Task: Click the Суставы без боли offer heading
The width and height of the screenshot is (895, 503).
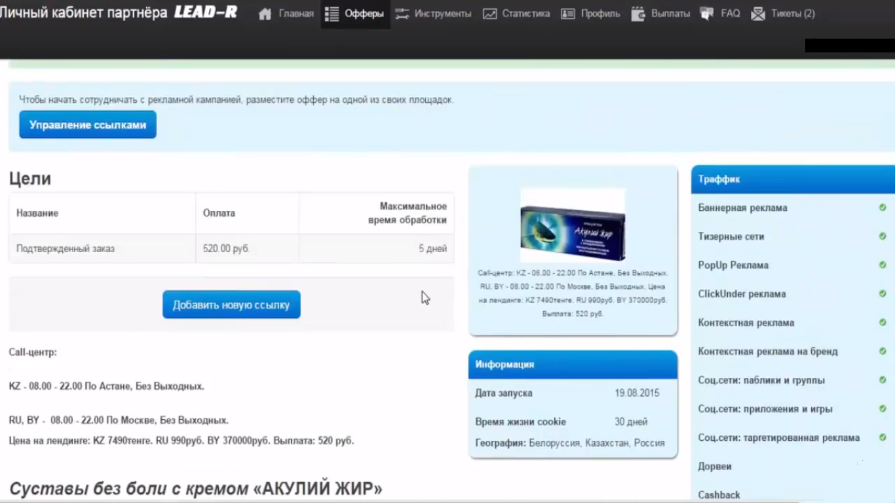Action: point(195,489)
